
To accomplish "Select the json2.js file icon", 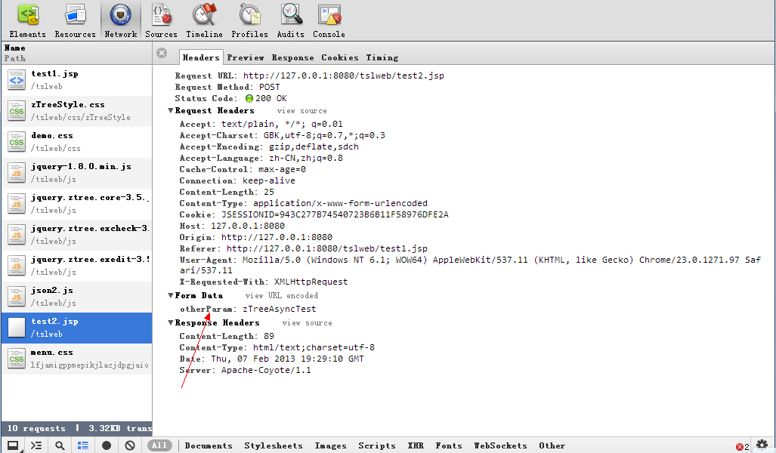I will tap(17, 297).
